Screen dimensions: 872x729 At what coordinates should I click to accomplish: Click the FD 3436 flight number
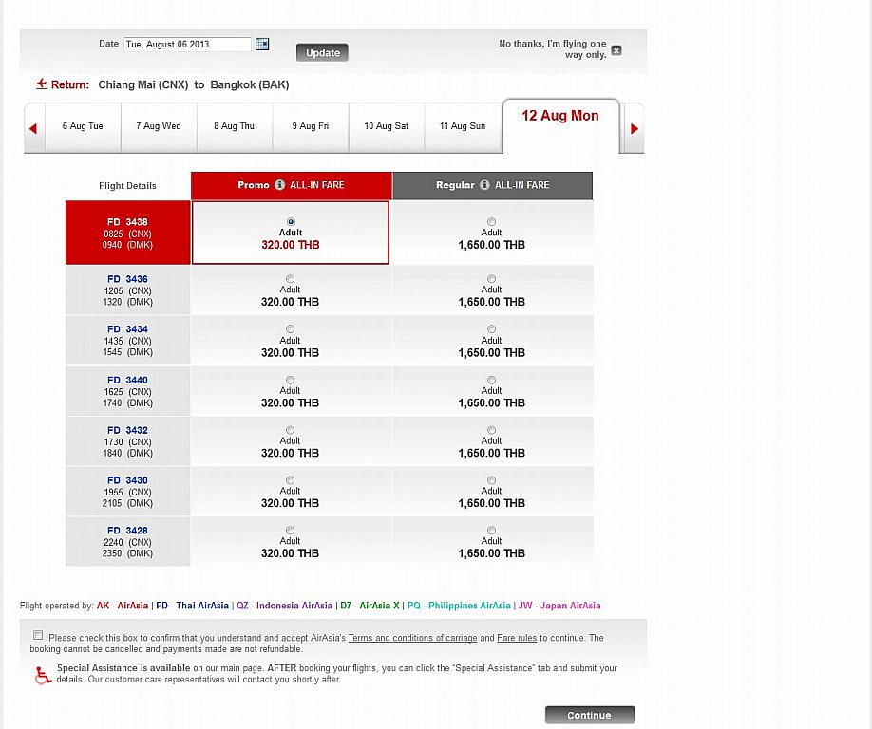127,279
